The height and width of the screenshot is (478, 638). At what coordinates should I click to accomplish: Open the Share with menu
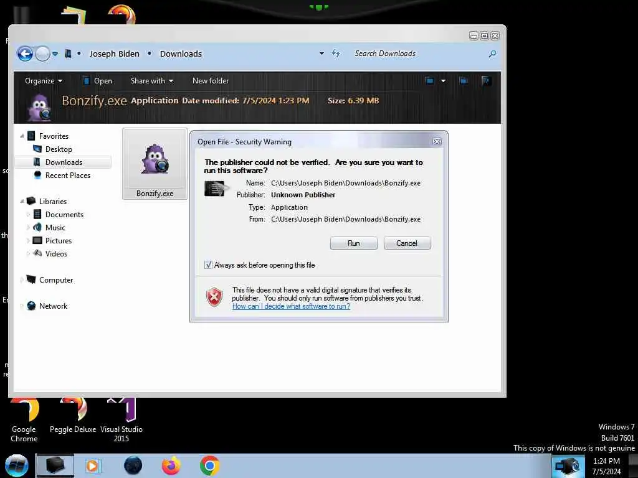click(x=152, y=81)
